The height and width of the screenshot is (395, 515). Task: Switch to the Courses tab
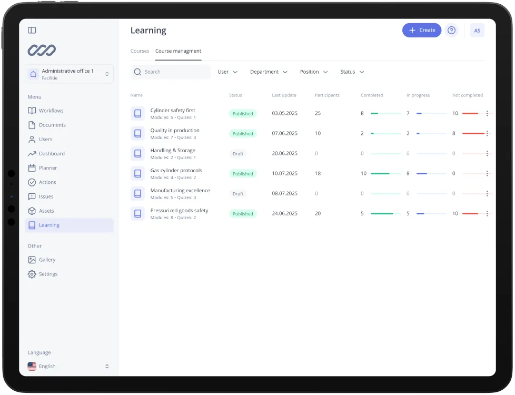pos(140,51)
